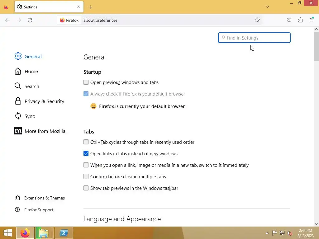The image size is (319, 239).
Task: Click the Mozilla m logo icon
Action: tap(18, 131)
